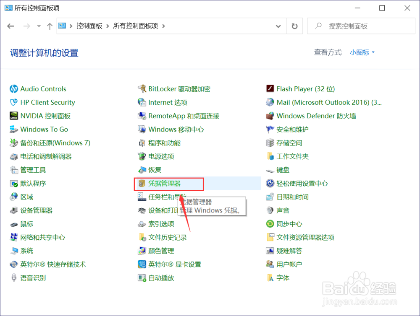Image resolution: width=420 pixels, height=316 pixels.
Task: Go up one level with up arrow
Action: 50,26
